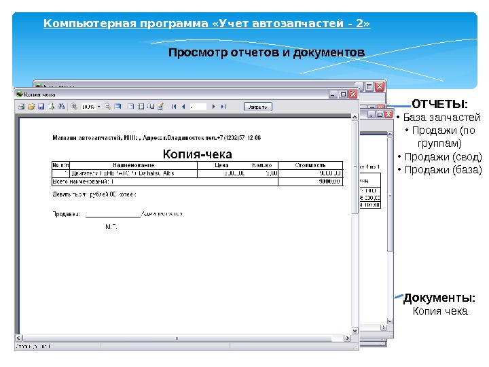Screen dimensions: 489x367
Task: Click the shop header line with Владивосток address
Action: (x=157, y=137)
